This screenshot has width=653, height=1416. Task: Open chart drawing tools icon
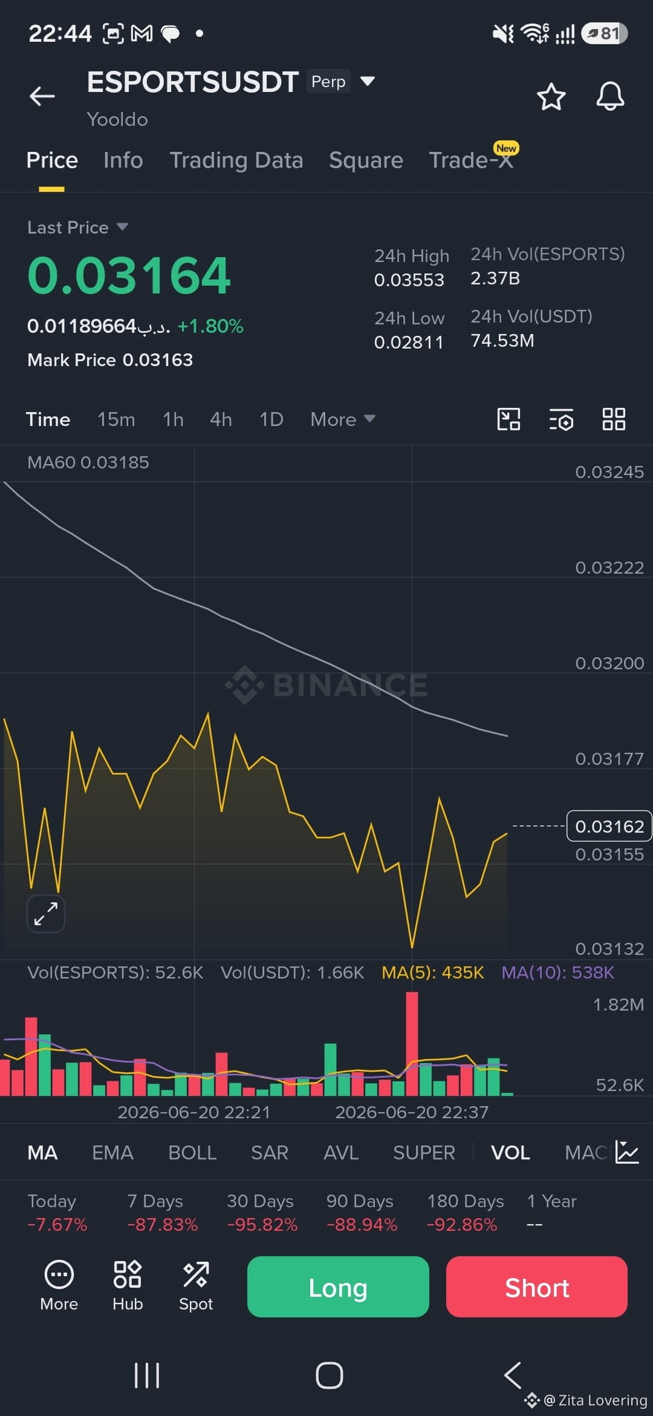click(x=508, y=419)
